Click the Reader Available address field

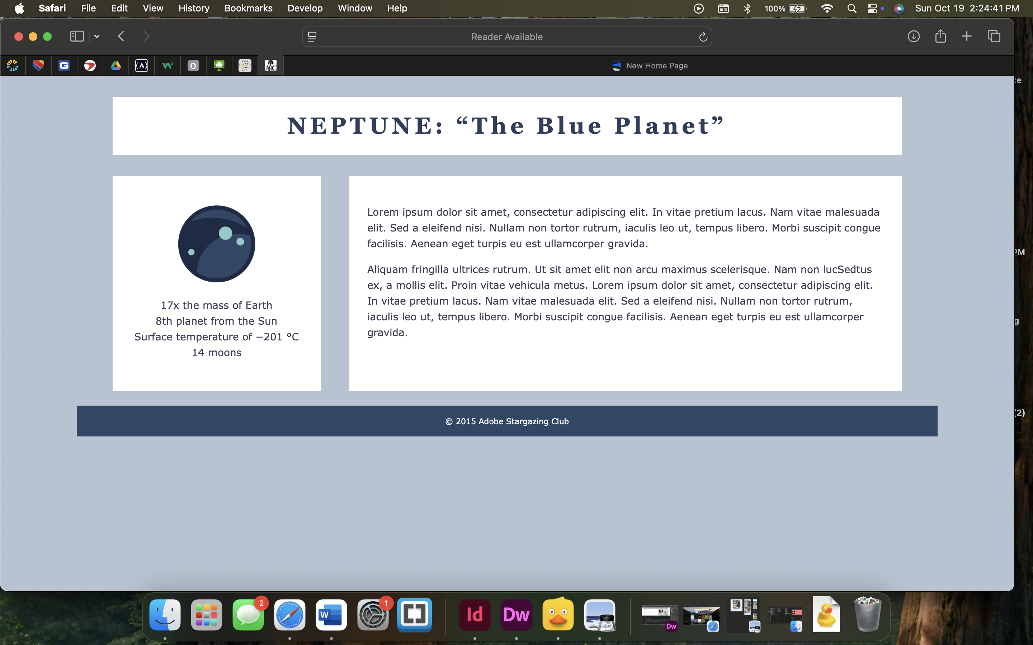click(507, 37)
